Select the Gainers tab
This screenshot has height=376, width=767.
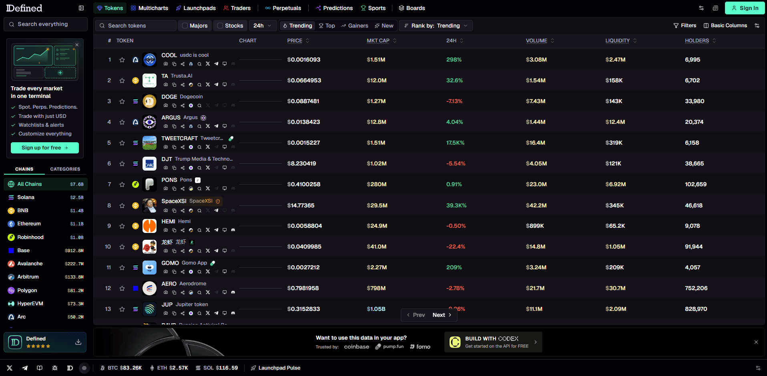pos(355,26)
